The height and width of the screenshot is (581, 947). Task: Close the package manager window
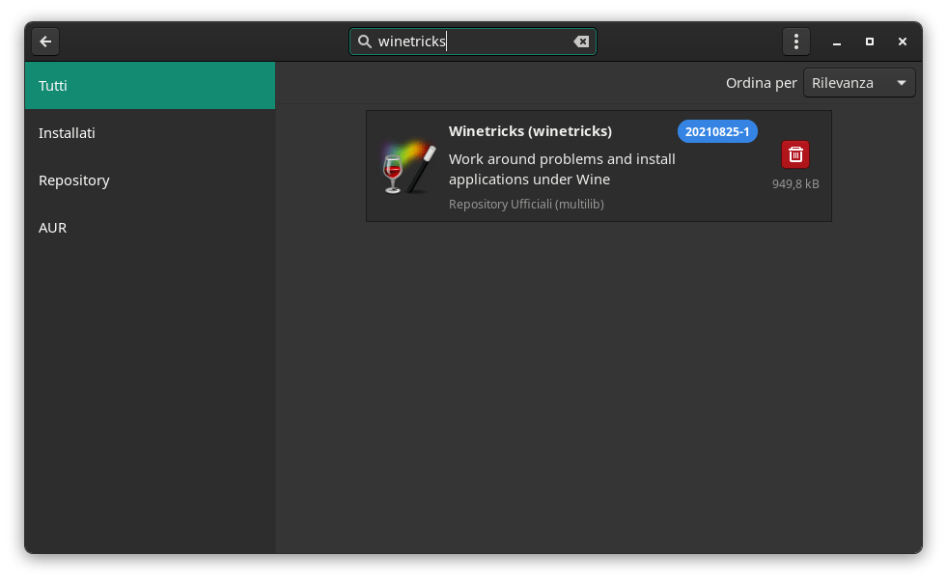903,41
